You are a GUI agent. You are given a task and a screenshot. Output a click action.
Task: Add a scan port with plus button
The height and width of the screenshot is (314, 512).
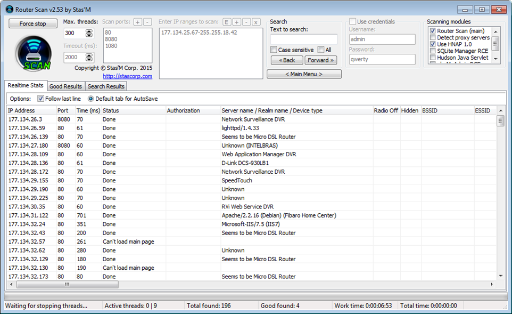[x=138, y=22]
